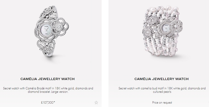Click the left Camélia Jewellery Watch title
The height and width of the screenshot is (107, 209).
[x=48, y=79]
